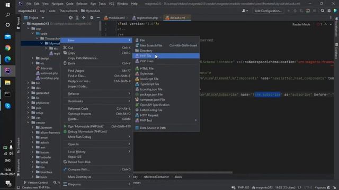339x190 pixels.
Task: Hide the Project tool window
Action: [x=98, y=17]
